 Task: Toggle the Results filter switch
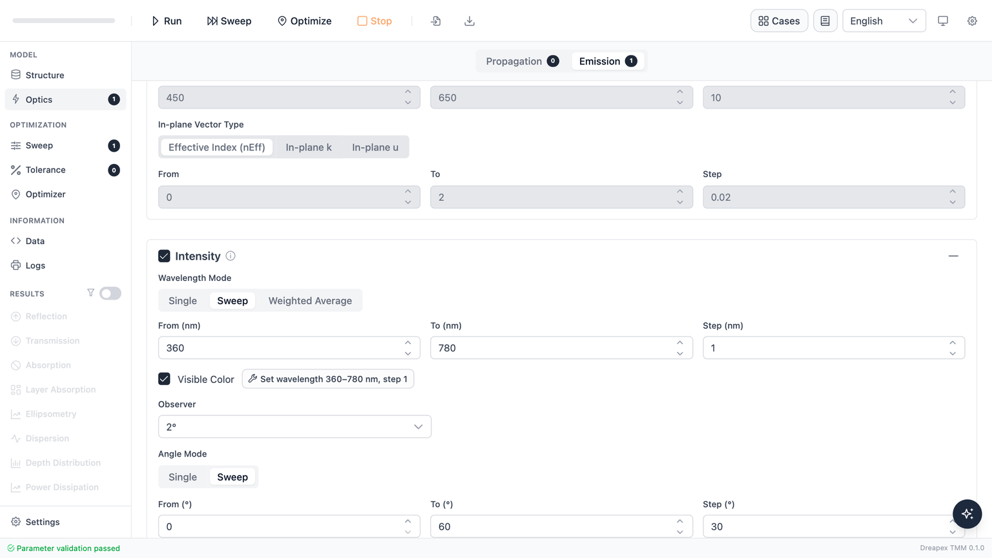(110, 293)
